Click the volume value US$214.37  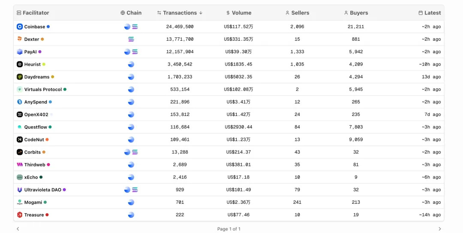[239, 152]
